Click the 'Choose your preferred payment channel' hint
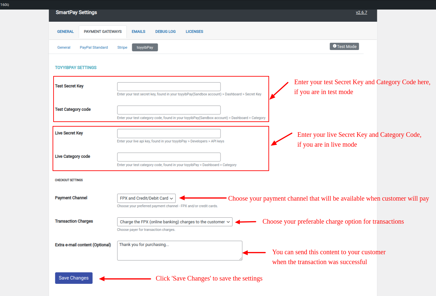Viewport: 436px width, 296px height. (x=167, y=206)
